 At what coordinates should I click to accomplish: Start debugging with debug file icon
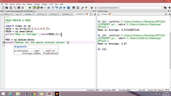click(49, 8)
